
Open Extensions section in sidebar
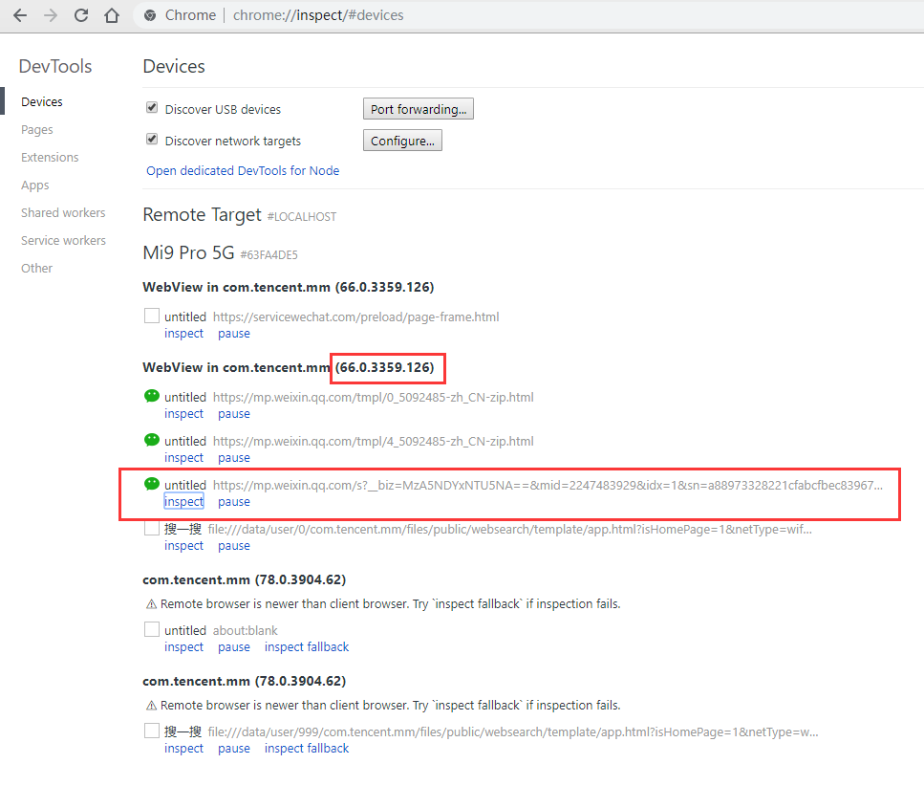click(x=50, y=158)
